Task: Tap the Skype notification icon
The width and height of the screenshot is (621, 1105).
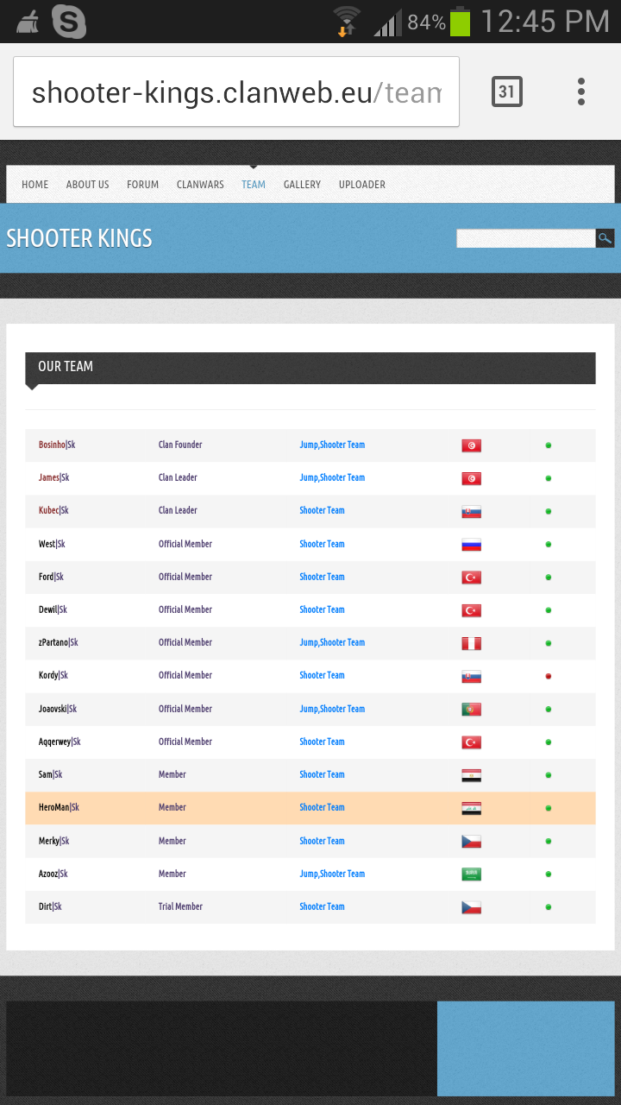Action: (x=69, y=22)
